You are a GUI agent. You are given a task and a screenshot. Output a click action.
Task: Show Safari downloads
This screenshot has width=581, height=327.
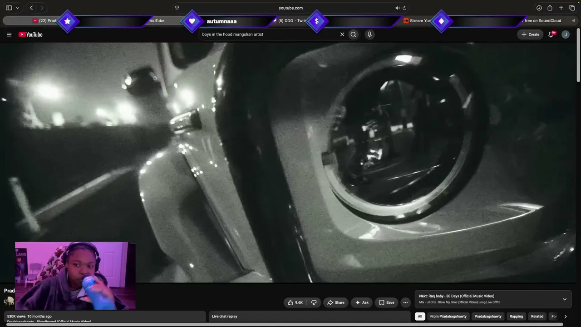tap(539, 8)
